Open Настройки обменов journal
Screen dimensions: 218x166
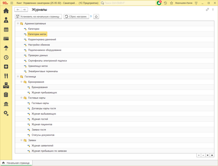tap(39, 45)
